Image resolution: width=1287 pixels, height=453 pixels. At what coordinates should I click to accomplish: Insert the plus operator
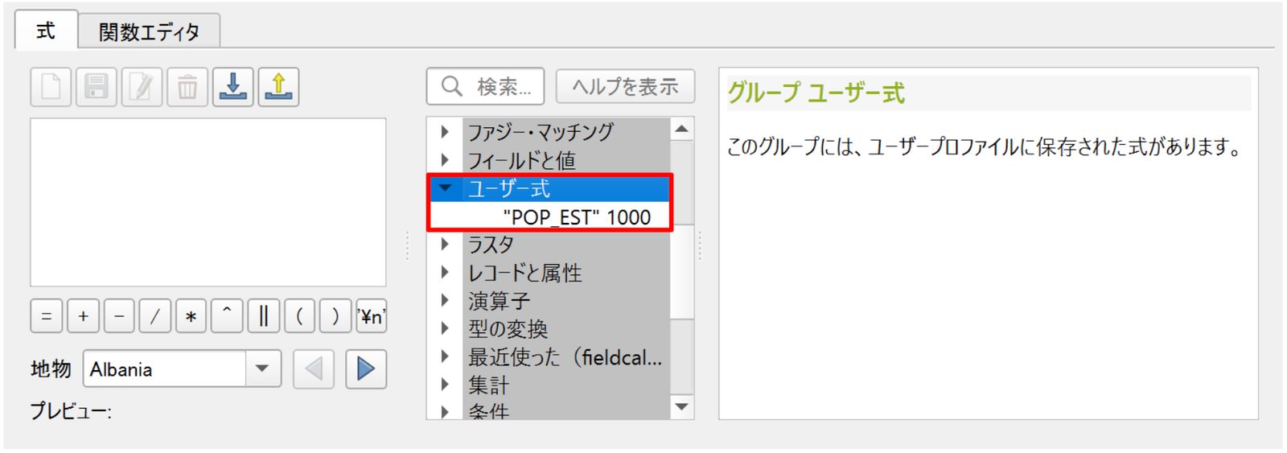[83, 316]
